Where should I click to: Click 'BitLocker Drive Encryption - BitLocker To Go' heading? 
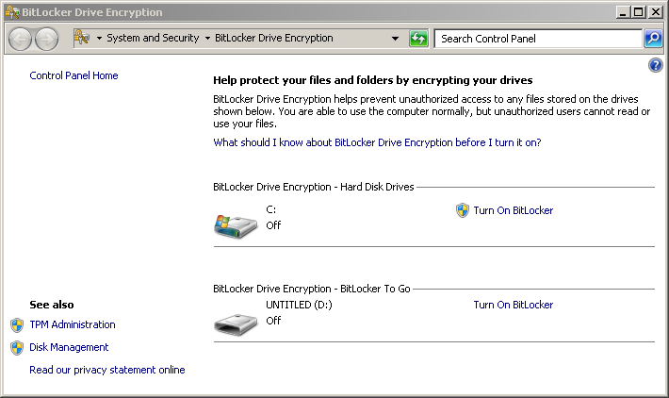coord(312,289)
